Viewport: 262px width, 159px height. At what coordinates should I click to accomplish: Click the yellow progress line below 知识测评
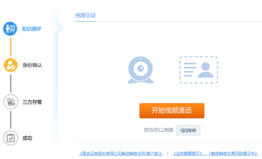coord(11,47)
